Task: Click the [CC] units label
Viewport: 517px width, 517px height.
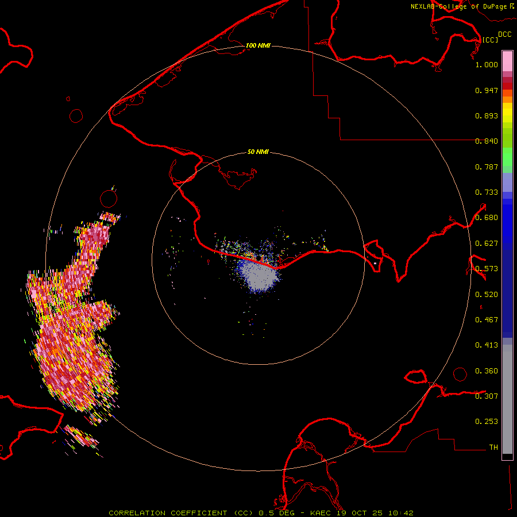Action: click(x=490, y=40)
